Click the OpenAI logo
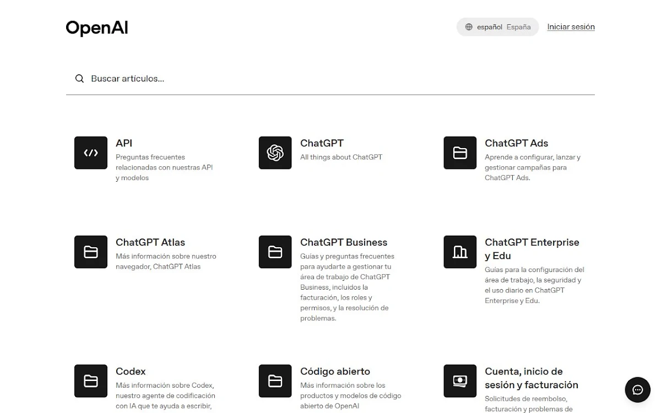Screen dimensions: 661x413 pos(97,28)
